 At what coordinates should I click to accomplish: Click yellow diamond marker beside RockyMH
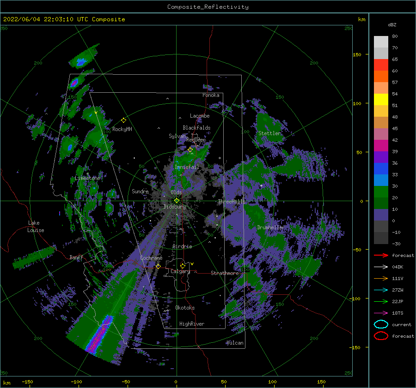(x=123, y=120)
